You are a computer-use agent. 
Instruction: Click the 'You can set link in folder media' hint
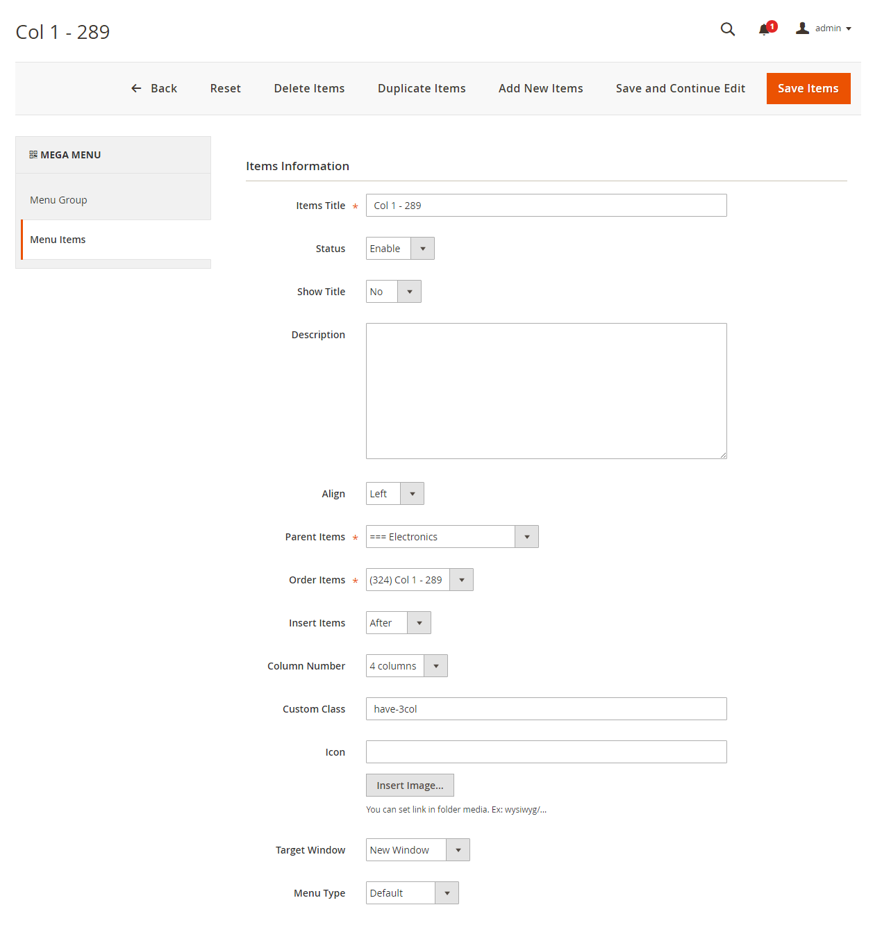pos(456,810)
